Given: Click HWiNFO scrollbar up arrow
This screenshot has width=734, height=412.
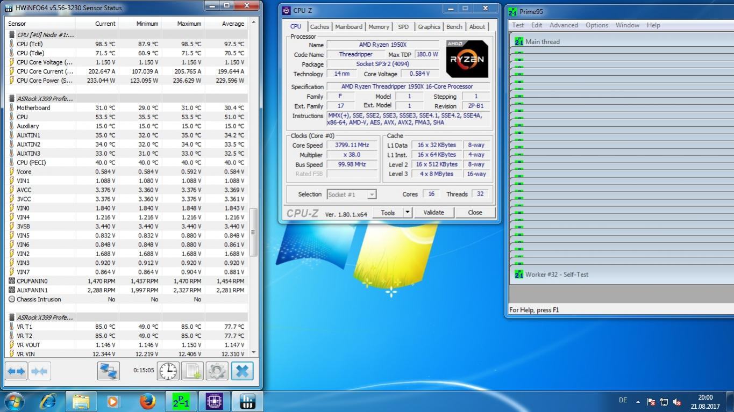Looking at the screenshot, I should point(253,23).
